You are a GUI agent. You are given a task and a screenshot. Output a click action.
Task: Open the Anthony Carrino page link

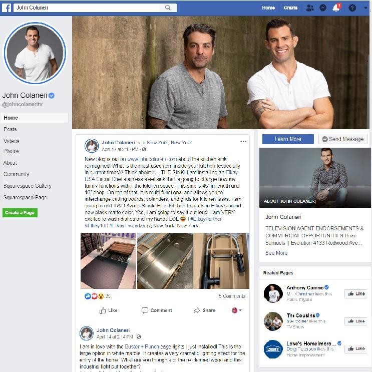pos(305,287)
